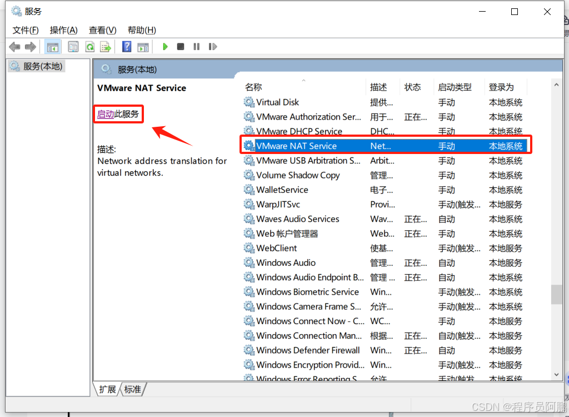Screen dimensions: 569x417
Task: Click the gear icon beside Volume Shadow Copy
Action: 249,175
